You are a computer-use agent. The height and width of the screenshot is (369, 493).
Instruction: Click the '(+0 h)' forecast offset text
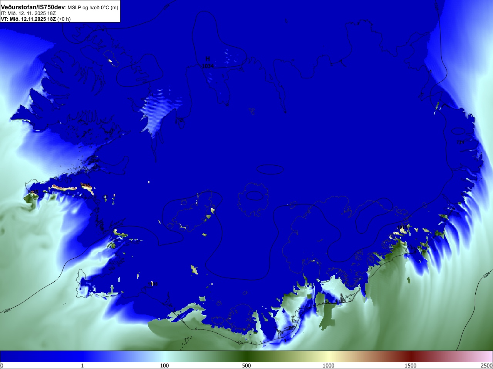[64, 19]
